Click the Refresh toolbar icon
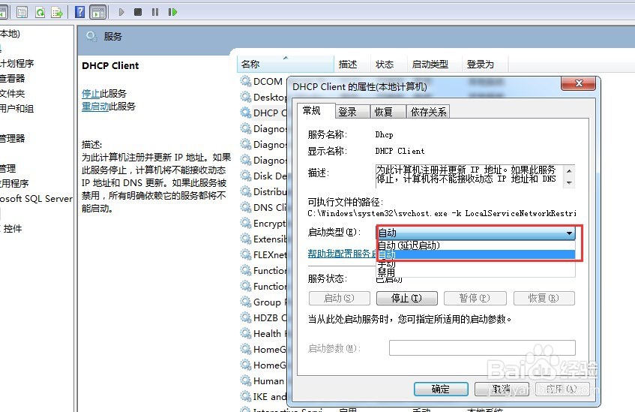Image resolution: width=635 pixels, height=412 pixels. point(40,13)
